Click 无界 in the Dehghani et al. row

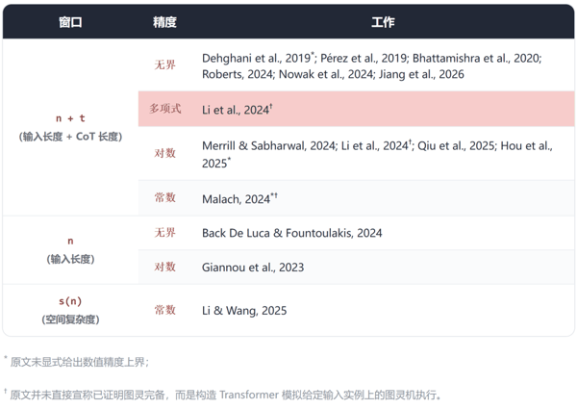click(164, 65)
